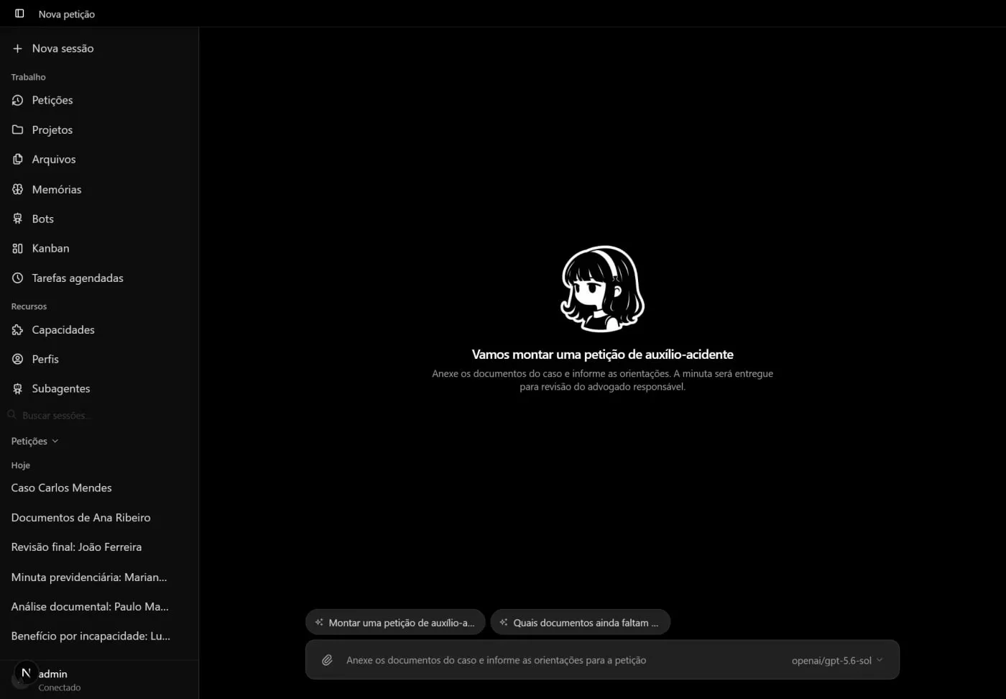Screen dimensions: 1006x699
Task: Open session 'Minuta previdenciária: Marian...'
Action: (99, 577)
